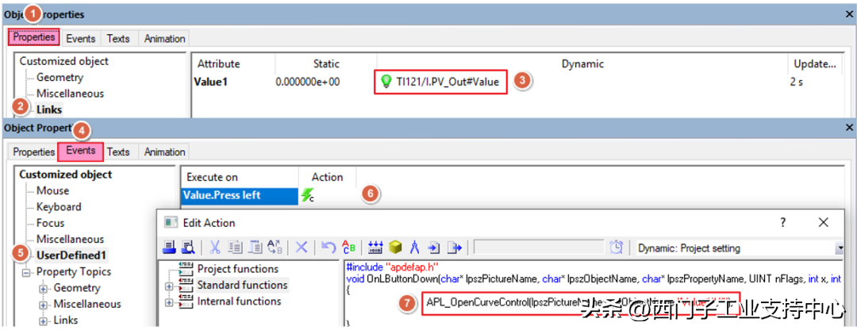Image resolution: width=857 pixels, height=330 pixels.
Task: Click the green bulb tag icon
Action: (x=386, y=81)
